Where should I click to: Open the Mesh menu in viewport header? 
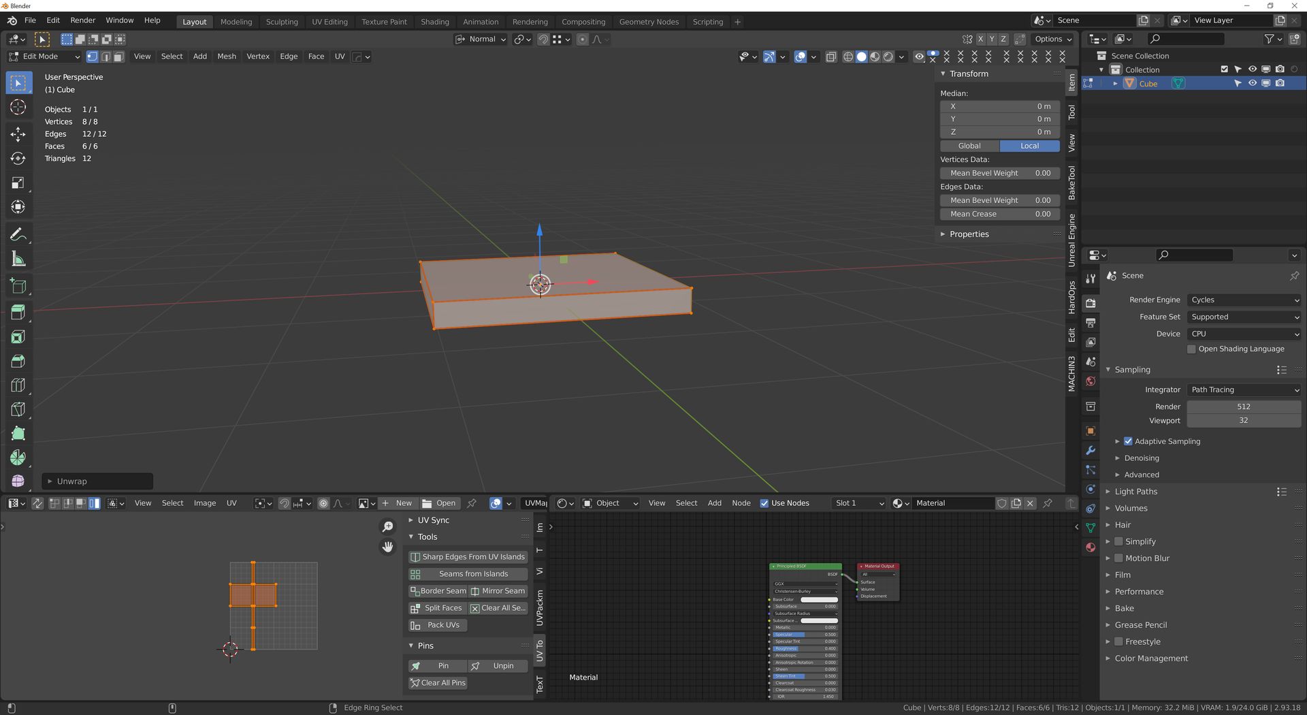tap(227, 57)
